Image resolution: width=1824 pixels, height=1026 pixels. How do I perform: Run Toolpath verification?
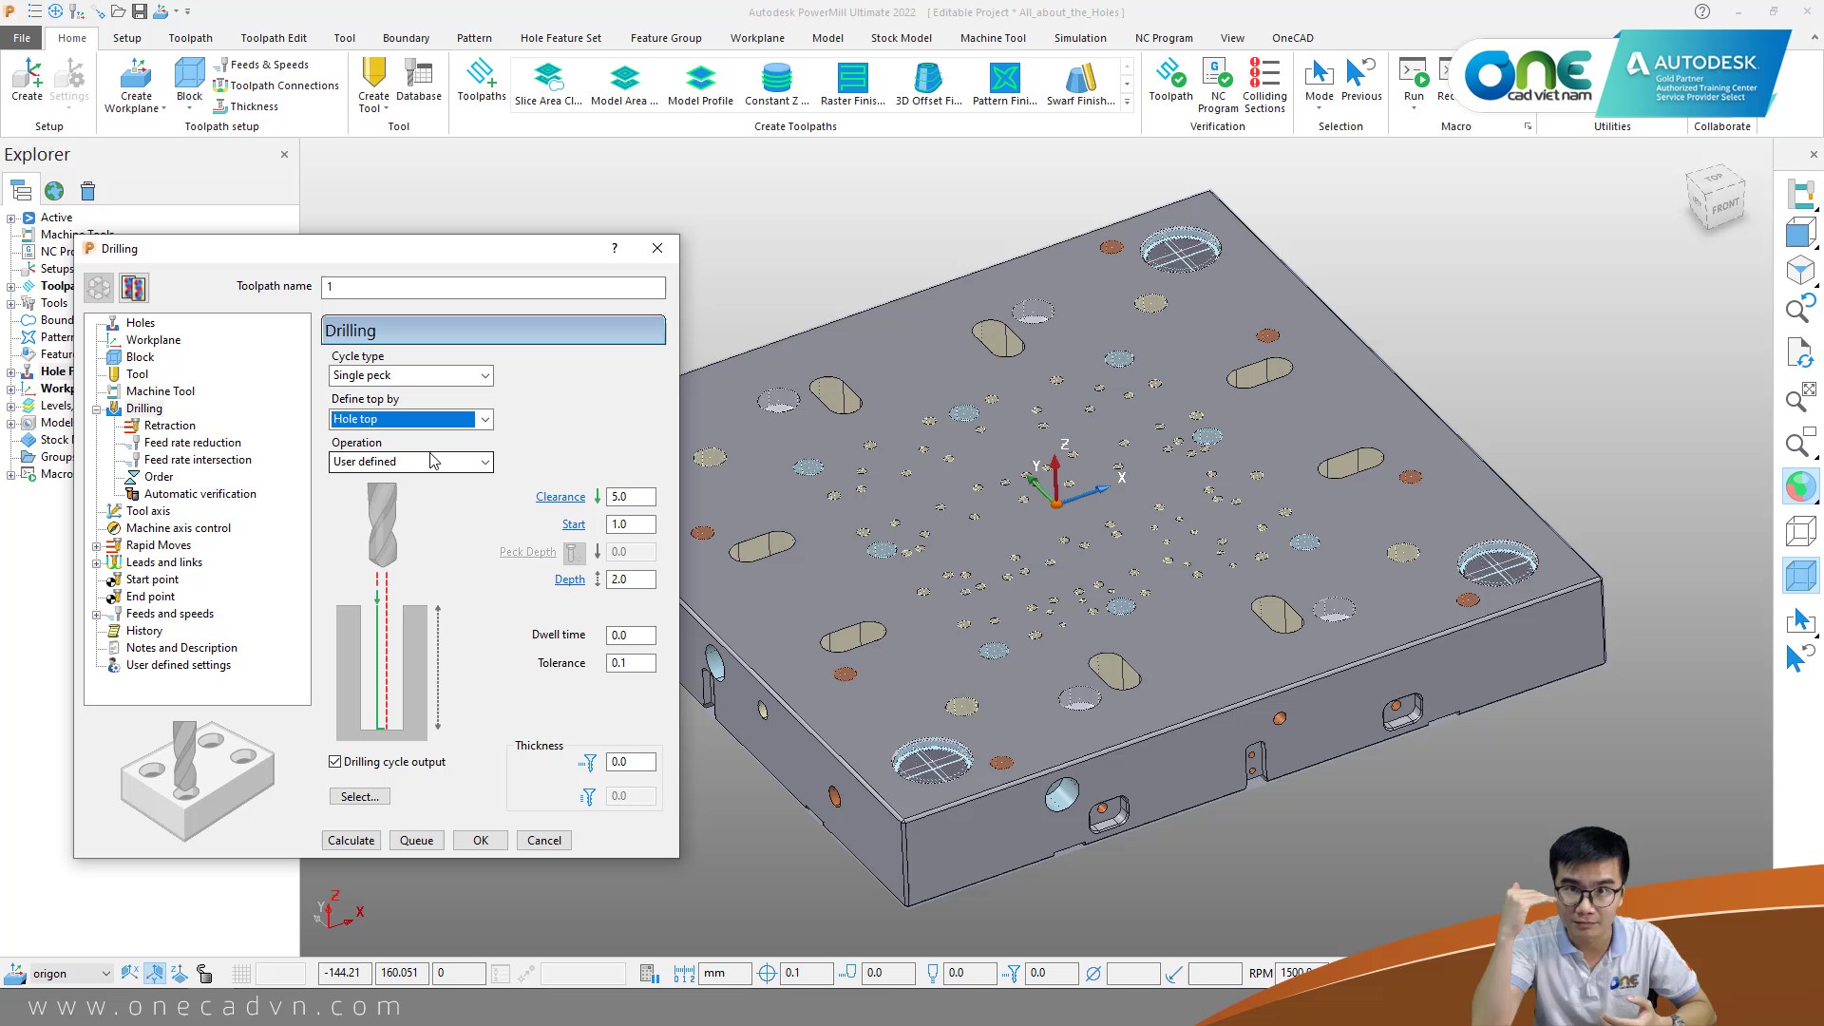click(x=1170, y=80)
